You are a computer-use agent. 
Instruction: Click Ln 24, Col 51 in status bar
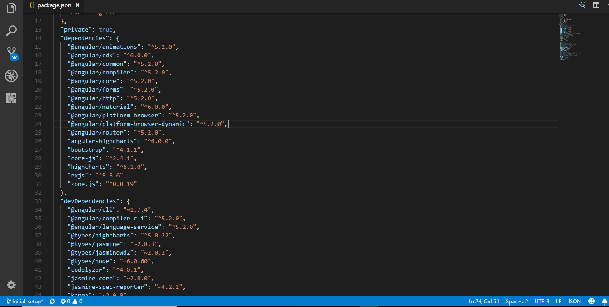(484, 302)
